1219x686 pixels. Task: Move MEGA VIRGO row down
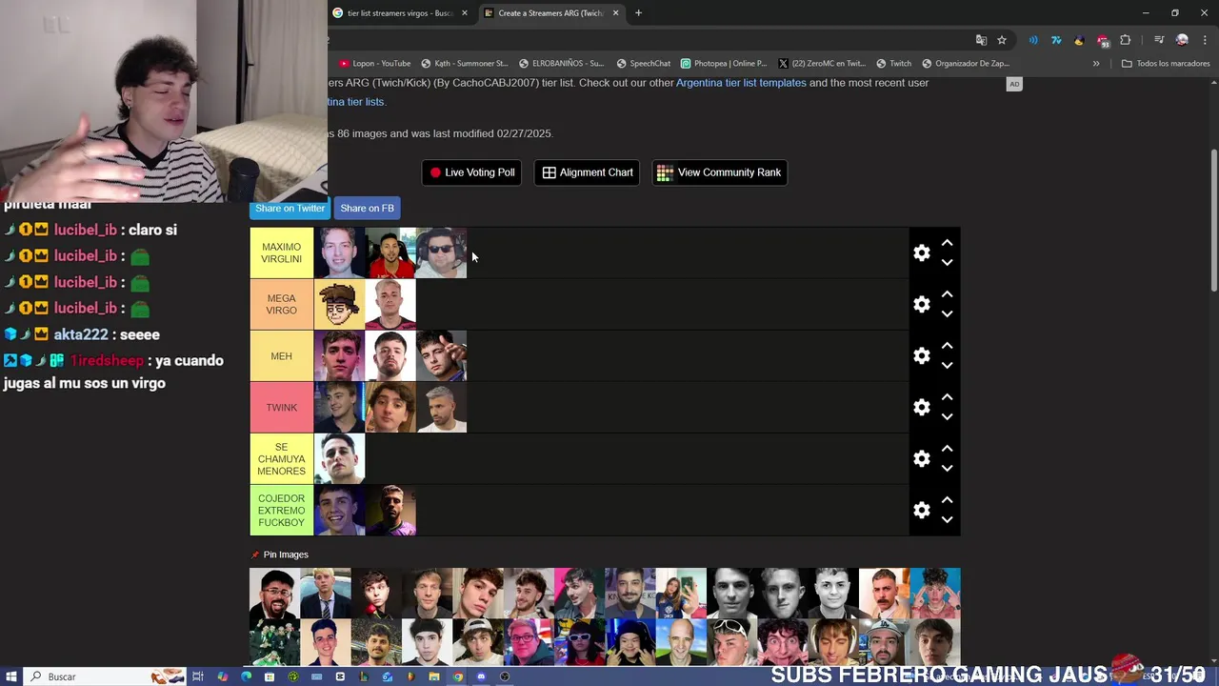[947, 314]
